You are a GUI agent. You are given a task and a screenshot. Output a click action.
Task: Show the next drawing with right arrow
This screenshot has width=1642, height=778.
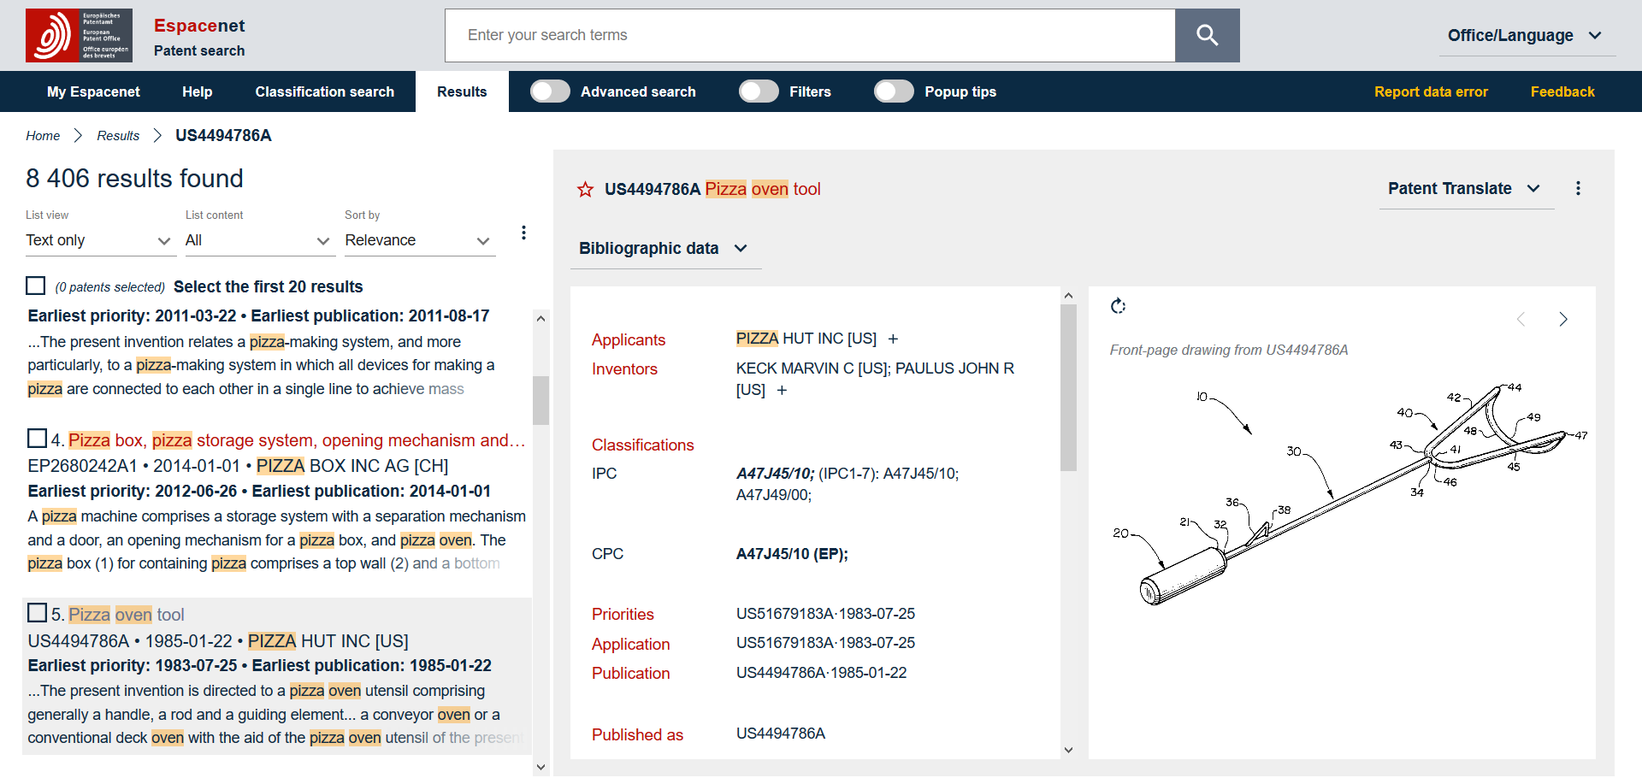[1562, 319]
